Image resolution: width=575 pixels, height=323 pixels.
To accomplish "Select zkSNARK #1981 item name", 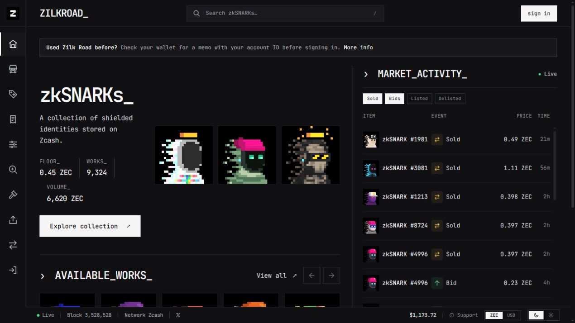I will [405, 139].
